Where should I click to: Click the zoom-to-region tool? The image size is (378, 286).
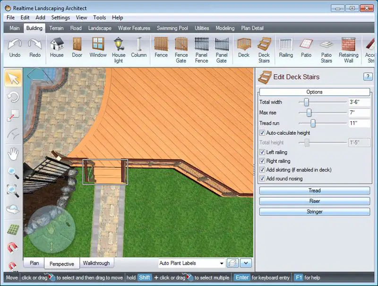click(x=13, y=191)
